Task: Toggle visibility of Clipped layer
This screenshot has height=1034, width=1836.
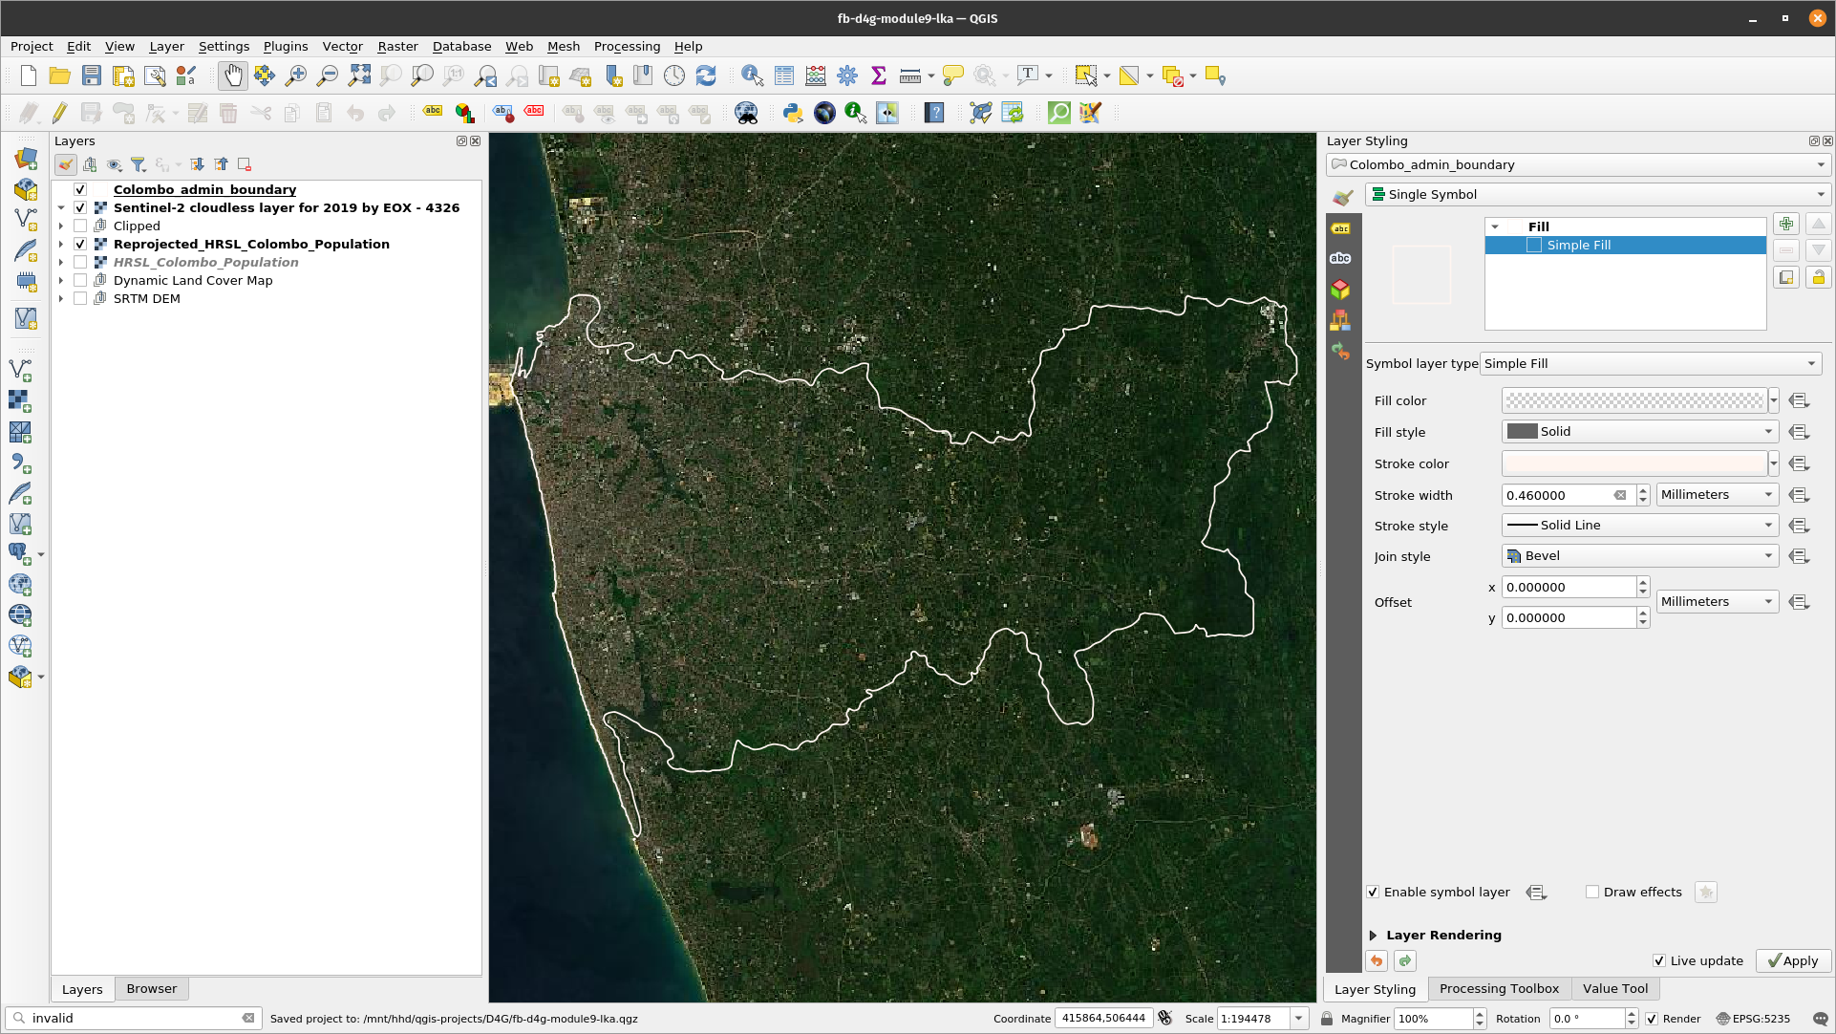Action: tap(80, 226)
